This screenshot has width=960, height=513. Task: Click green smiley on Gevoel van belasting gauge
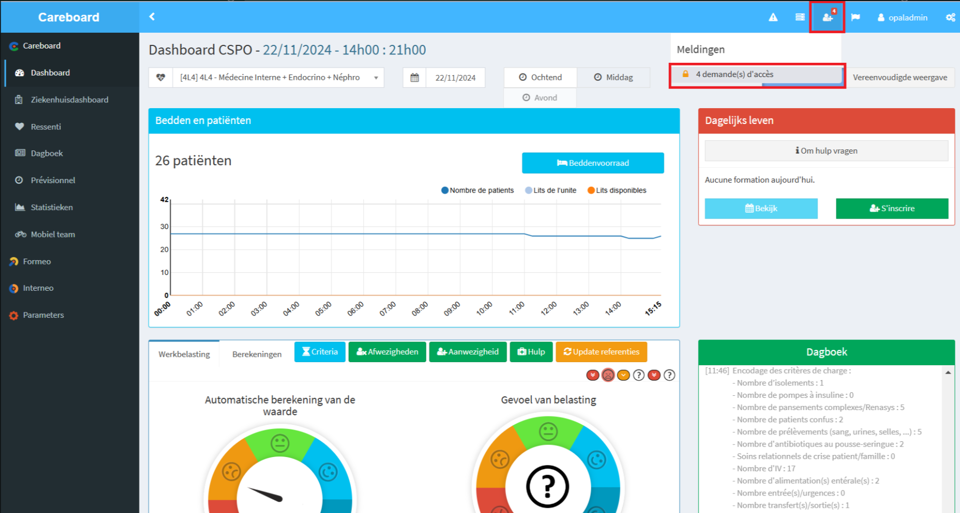(x=548, y=432)
